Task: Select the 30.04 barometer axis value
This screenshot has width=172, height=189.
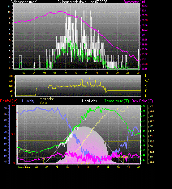Action: click(144, 25)
